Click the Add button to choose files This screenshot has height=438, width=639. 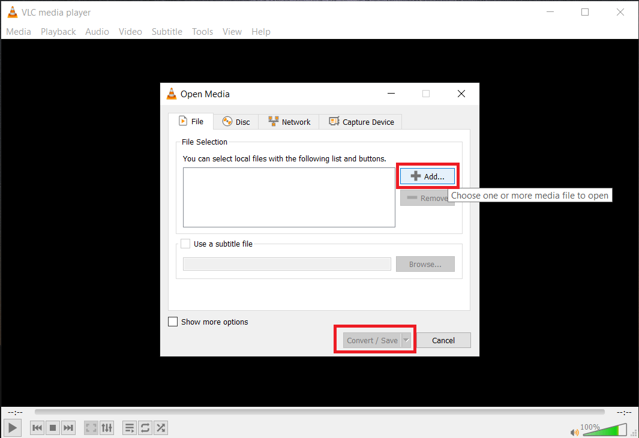pos(427,176)
